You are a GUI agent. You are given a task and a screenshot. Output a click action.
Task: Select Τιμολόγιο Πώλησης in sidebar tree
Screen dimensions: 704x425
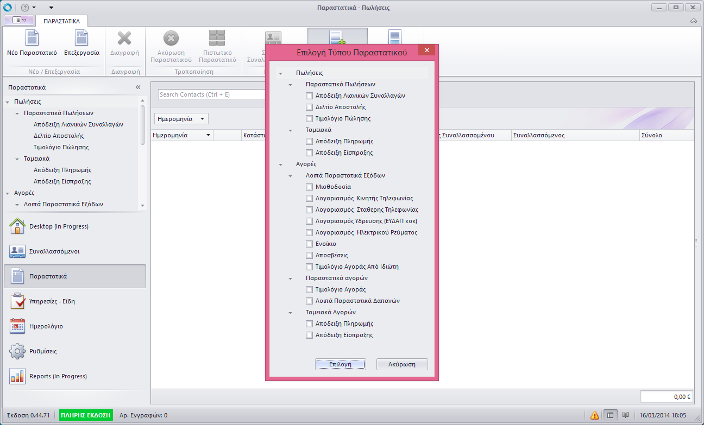[x=61, y=147]
